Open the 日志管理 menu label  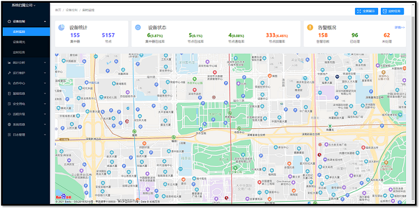tap(19, 135)
